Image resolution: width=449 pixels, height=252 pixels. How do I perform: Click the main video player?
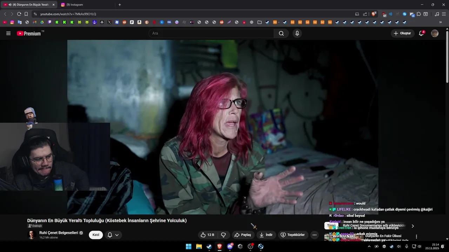(223, 127)
